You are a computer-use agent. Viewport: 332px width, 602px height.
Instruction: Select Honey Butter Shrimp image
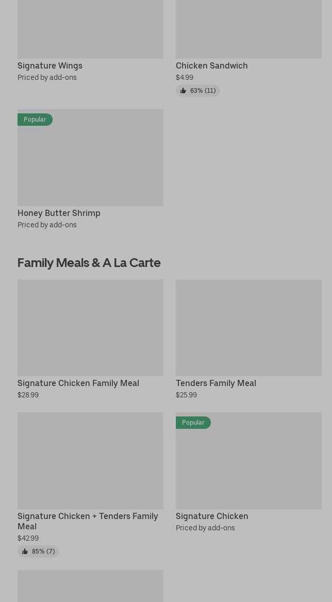[x=91, y=157]
